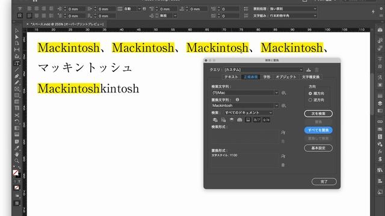
Task: Save the query in the find dialog
Action: (309, 70)
